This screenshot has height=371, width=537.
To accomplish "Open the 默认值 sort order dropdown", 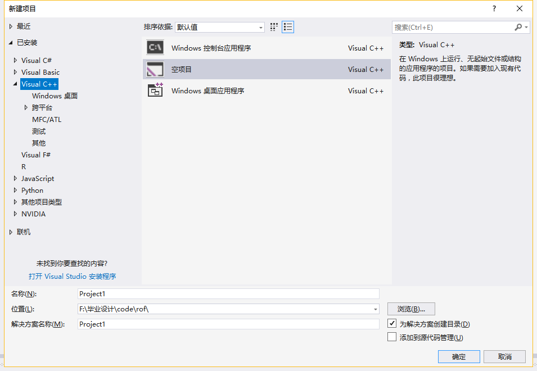I will [260, 26].
